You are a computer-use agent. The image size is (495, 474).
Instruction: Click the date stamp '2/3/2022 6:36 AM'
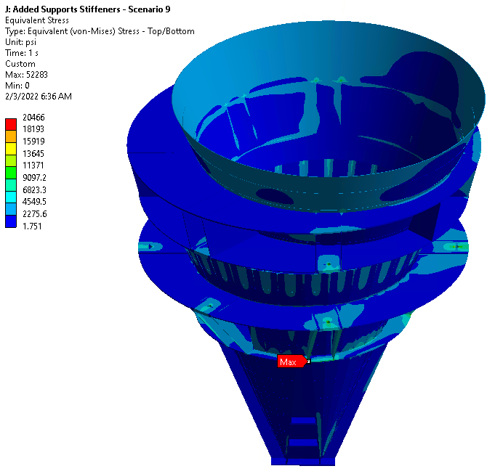pos(39,97)
